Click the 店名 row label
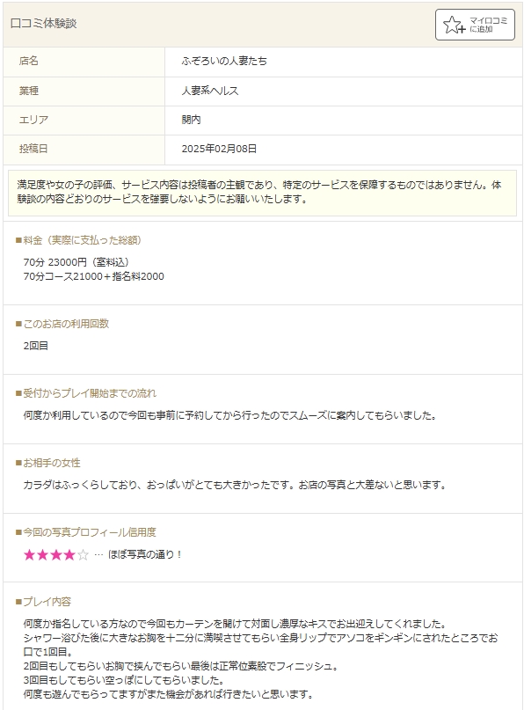The height and width of the screenshot is (710, 524). pyautogui.click(x=28, y=61)
